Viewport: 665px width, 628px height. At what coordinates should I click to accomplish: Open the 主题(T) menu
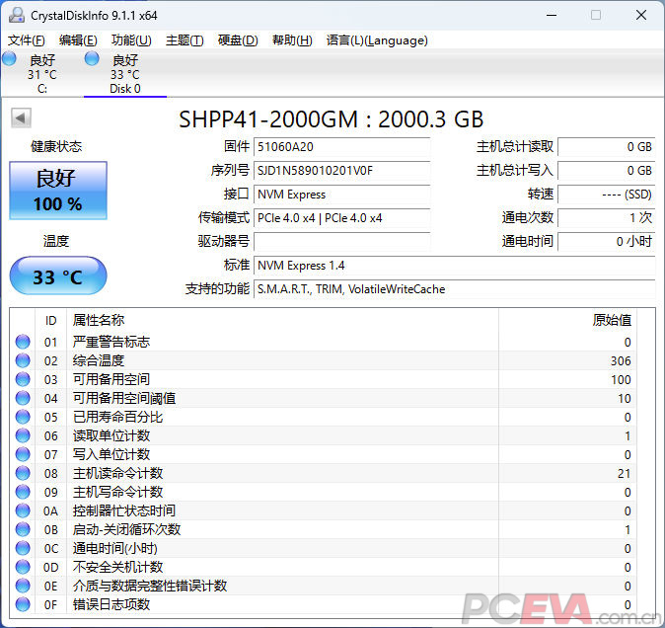tap(185, 40)
